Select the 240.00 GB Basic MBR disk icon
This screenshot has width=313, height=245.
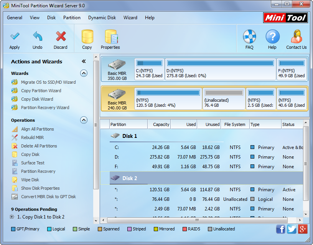[117, 94]
